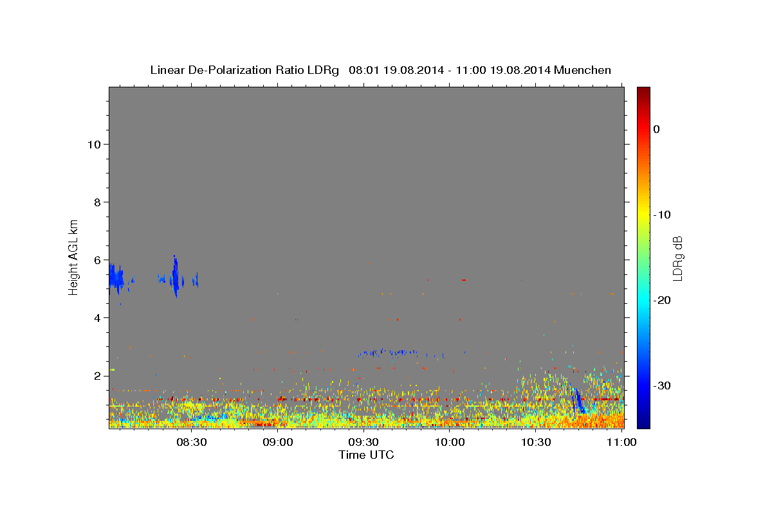Click the blue cloud patch near 08:25 at 5.5 km

[x=175, y=276]
